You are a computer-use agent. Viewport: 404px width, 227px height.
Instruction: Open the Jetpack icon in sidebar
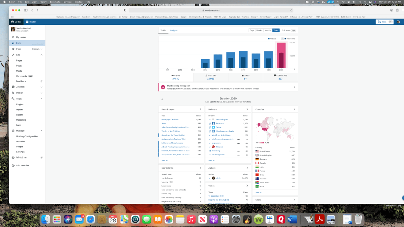click(x=13, y=86)
